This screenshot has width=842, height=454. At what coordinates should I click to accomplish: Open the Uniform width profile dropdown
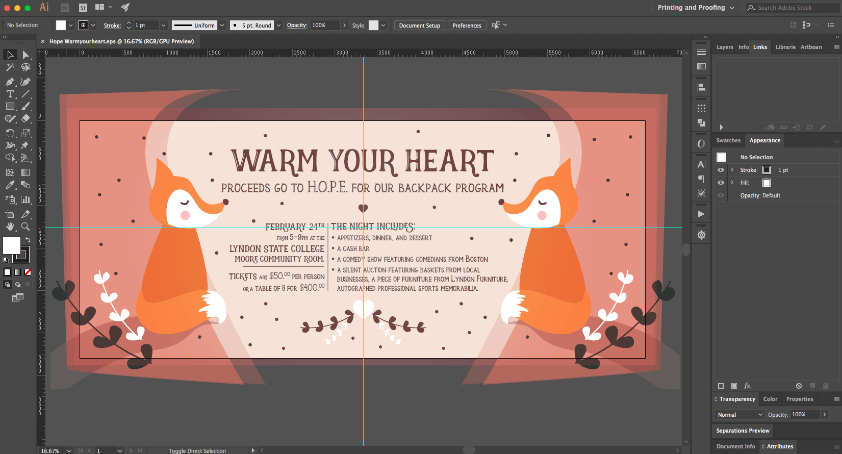(x=222, y=25)
